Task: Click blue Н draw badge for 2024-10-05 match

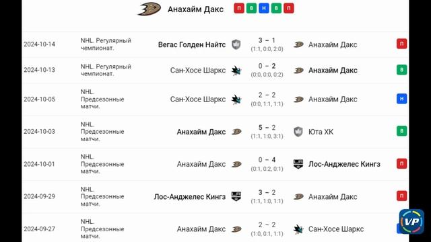Action: click(x=401, y=99)
